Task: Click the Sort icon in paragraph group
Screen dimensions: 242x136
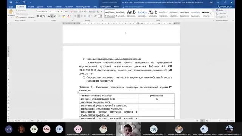Action: [98, 12]
